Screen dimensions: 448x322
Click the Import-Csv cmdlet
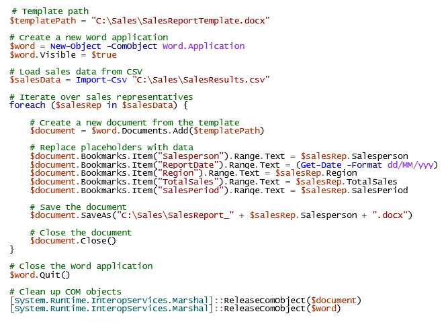click(x=101, y=80)
